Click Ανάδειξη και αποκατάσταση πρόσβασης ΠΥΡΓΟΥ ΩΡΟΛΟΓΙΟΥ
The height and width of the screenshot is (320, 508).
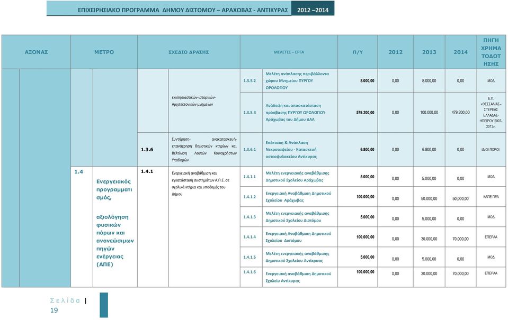tap(296, 113)
